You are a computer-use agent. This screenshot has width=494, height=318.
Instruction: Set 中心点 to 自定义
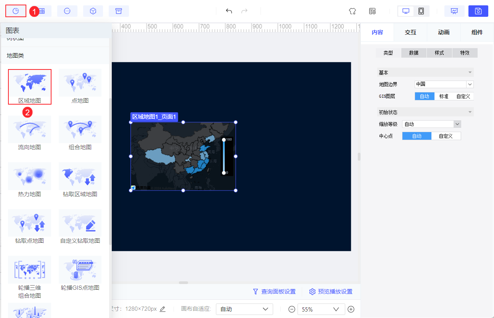pos(446,136)
